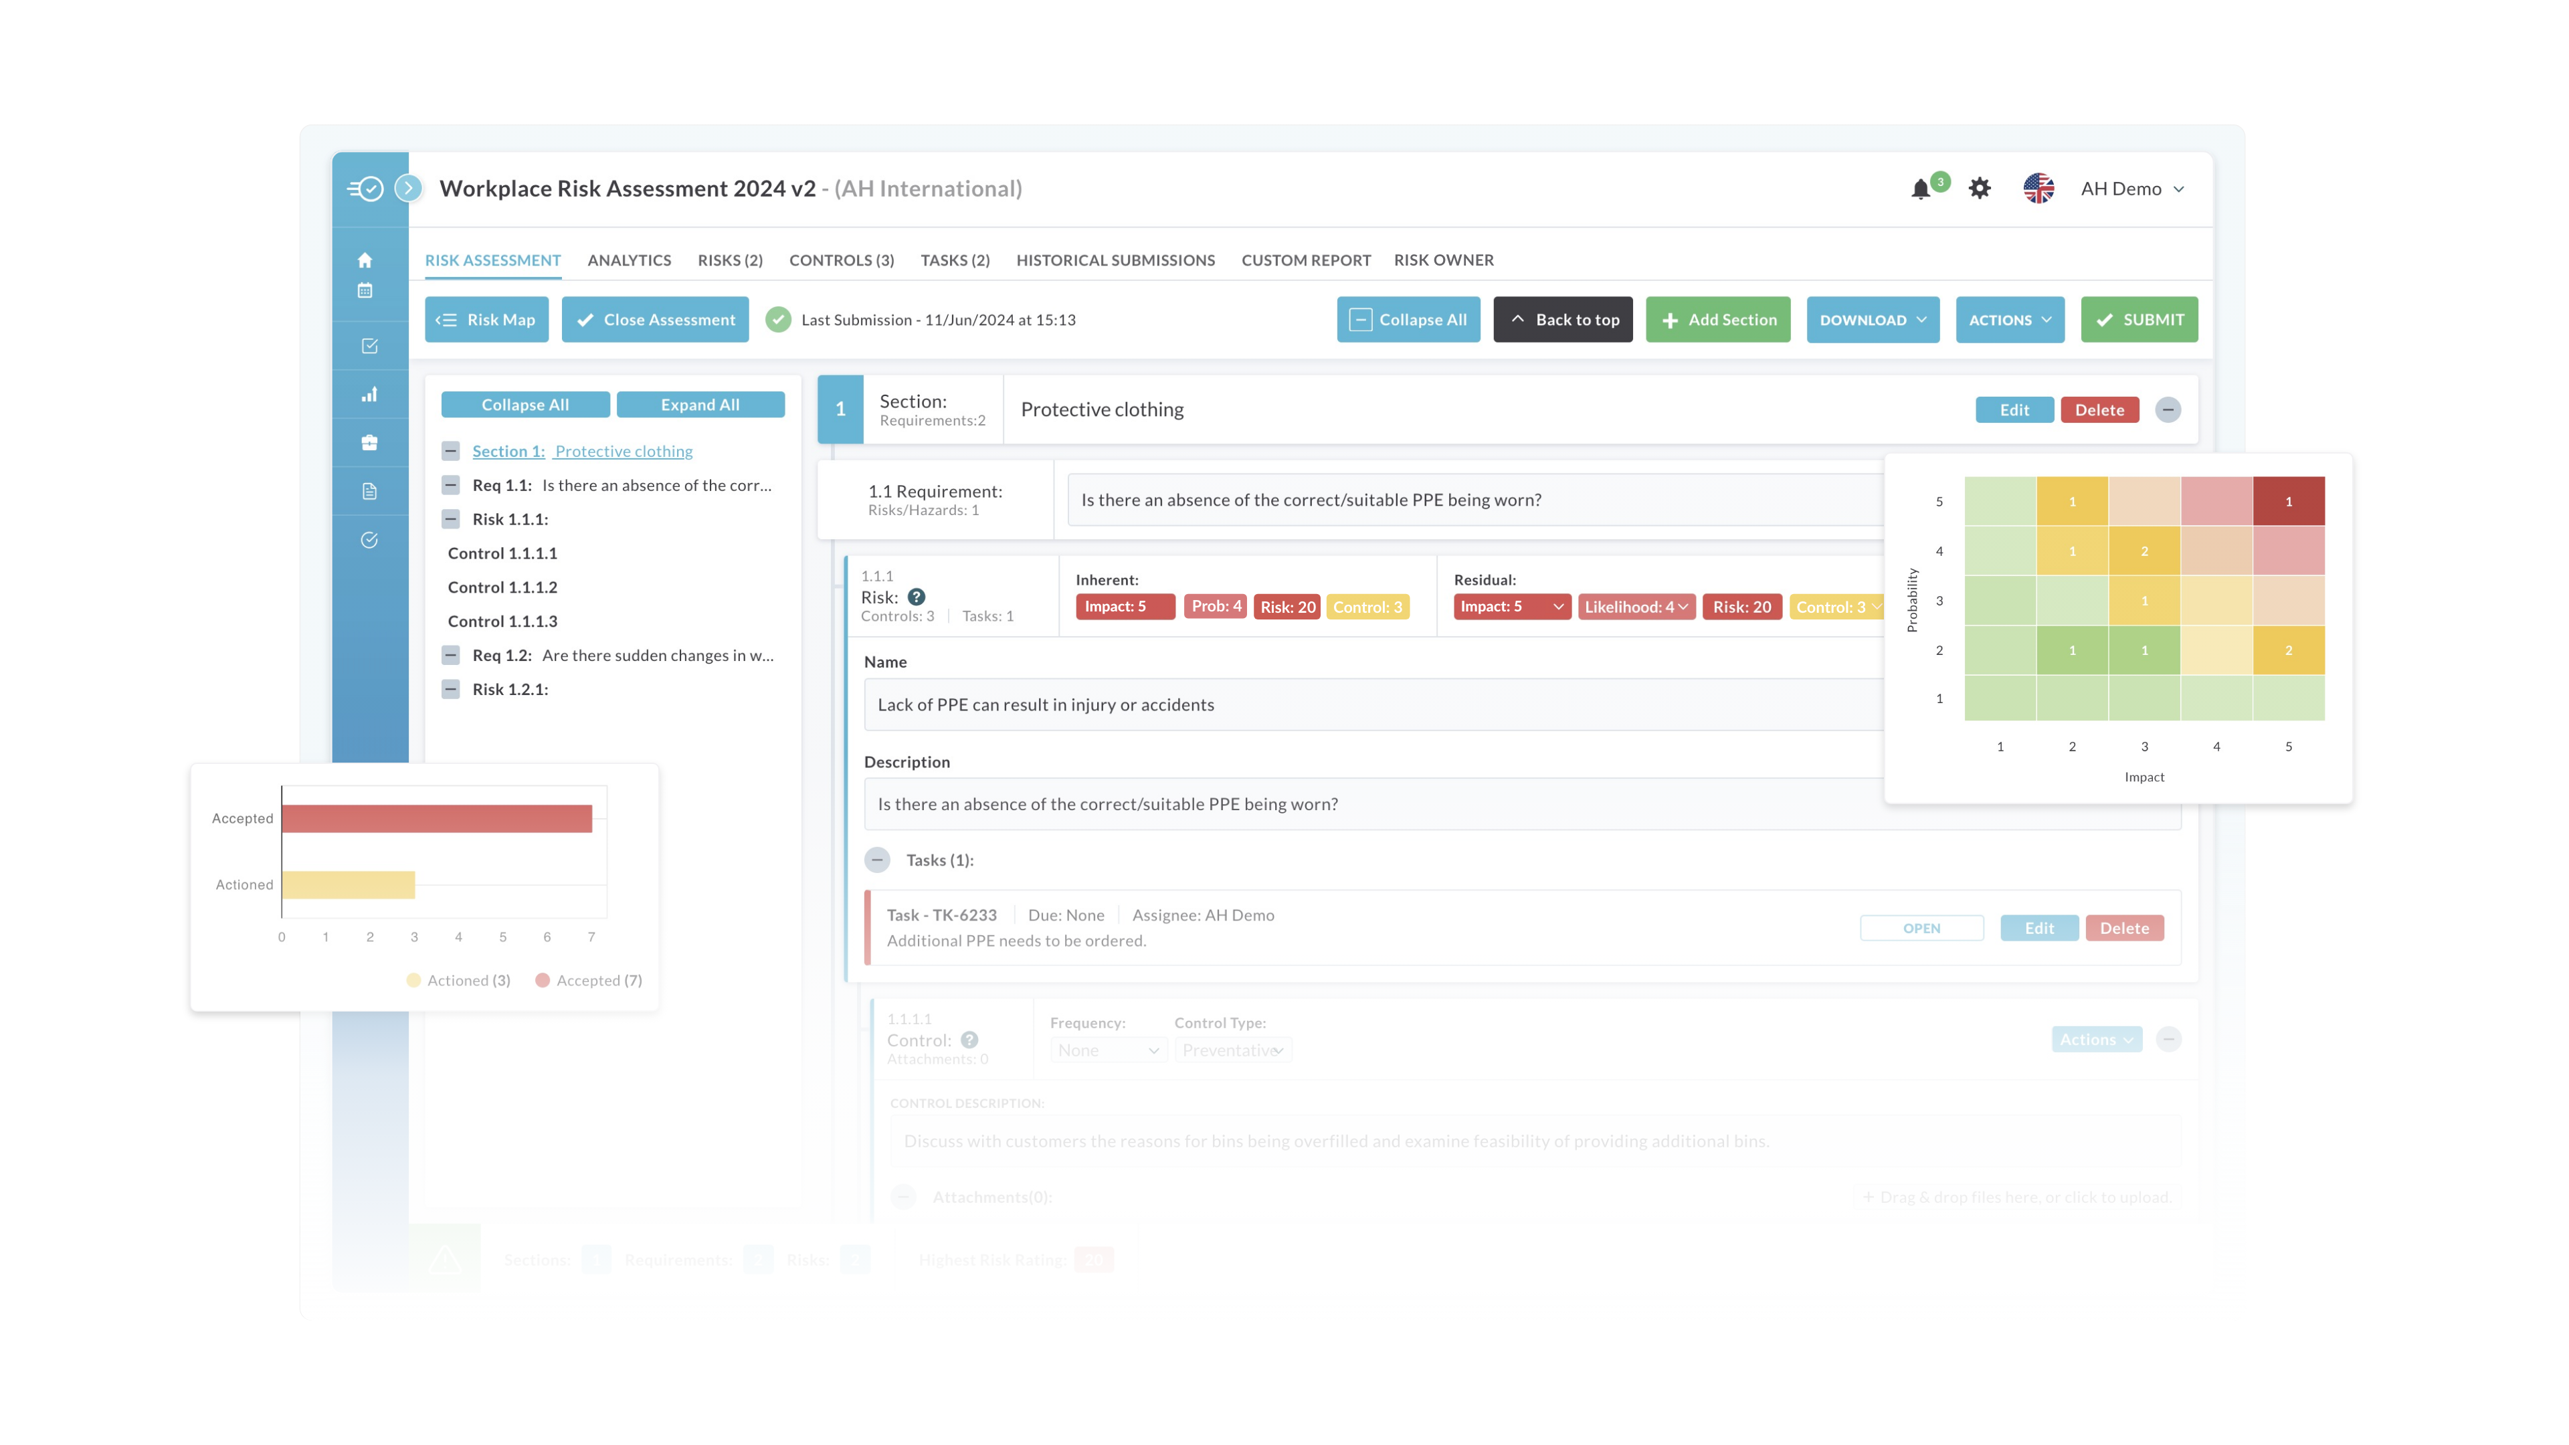
Task: Collapse Risk 1.1.1 tree node
Action: click(451, 518)
